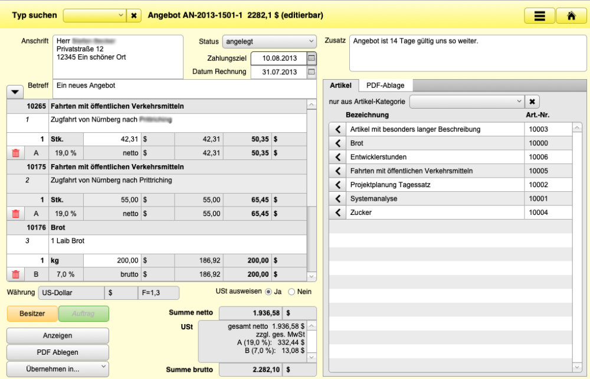Add Entwicklerstunden article using arrow icon

coord(337,157)
